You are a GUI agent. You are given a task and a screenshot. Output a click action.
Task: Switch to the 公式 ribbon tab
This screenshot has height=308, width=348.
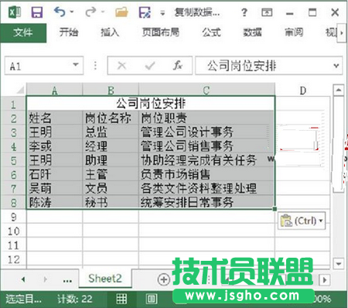211,33
